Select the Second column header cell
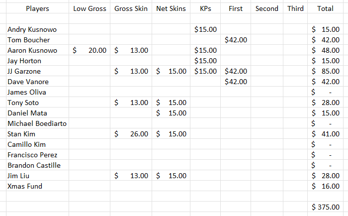Viewport: 348px width, 216px height. point(267,8)
